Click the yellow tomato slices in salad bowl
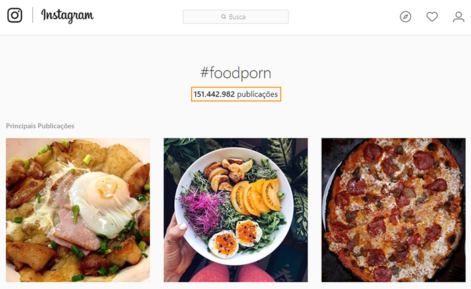The width and height of the screenshot is (471, 289). click(256, 195)
